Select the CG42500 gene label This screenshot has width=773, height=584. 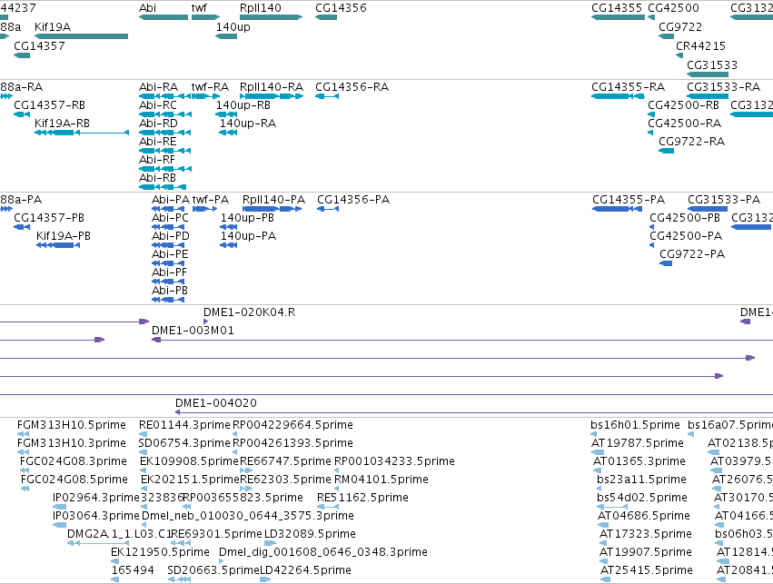(x=673, y=8)
